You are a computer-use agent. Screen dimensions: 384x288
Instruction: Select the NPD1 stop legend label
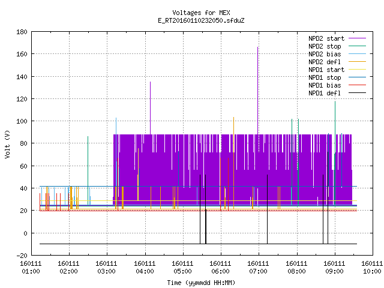(325, 77)
